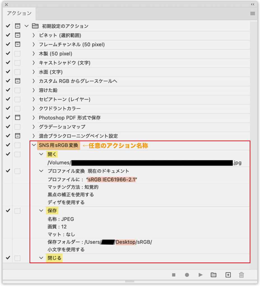260x287 pixels.
Task: Click the panel resize grip at bottom
Action: [x=130, y=281]
